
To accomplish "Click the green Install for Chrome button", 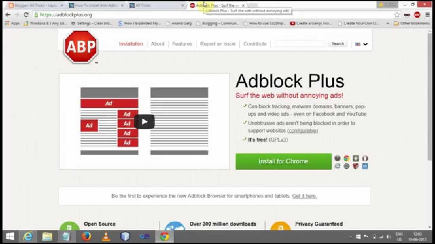I will (x=283, y=161).
